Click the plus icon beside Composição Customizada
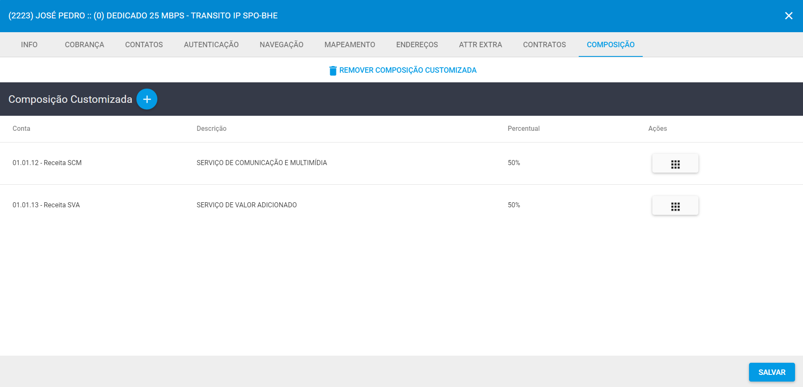The height and width of the screenshot is (387, 803). [x=147, y=99]
